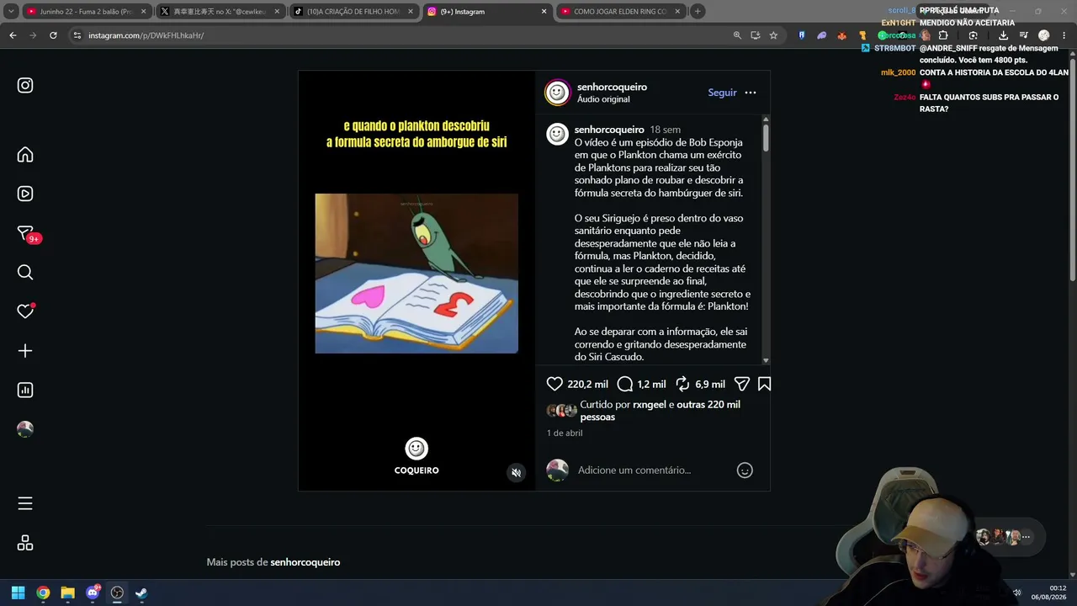
Task: Open Instagram search magnifier in the sidebar
Action: pyautogui.click(x=25, y=272)
